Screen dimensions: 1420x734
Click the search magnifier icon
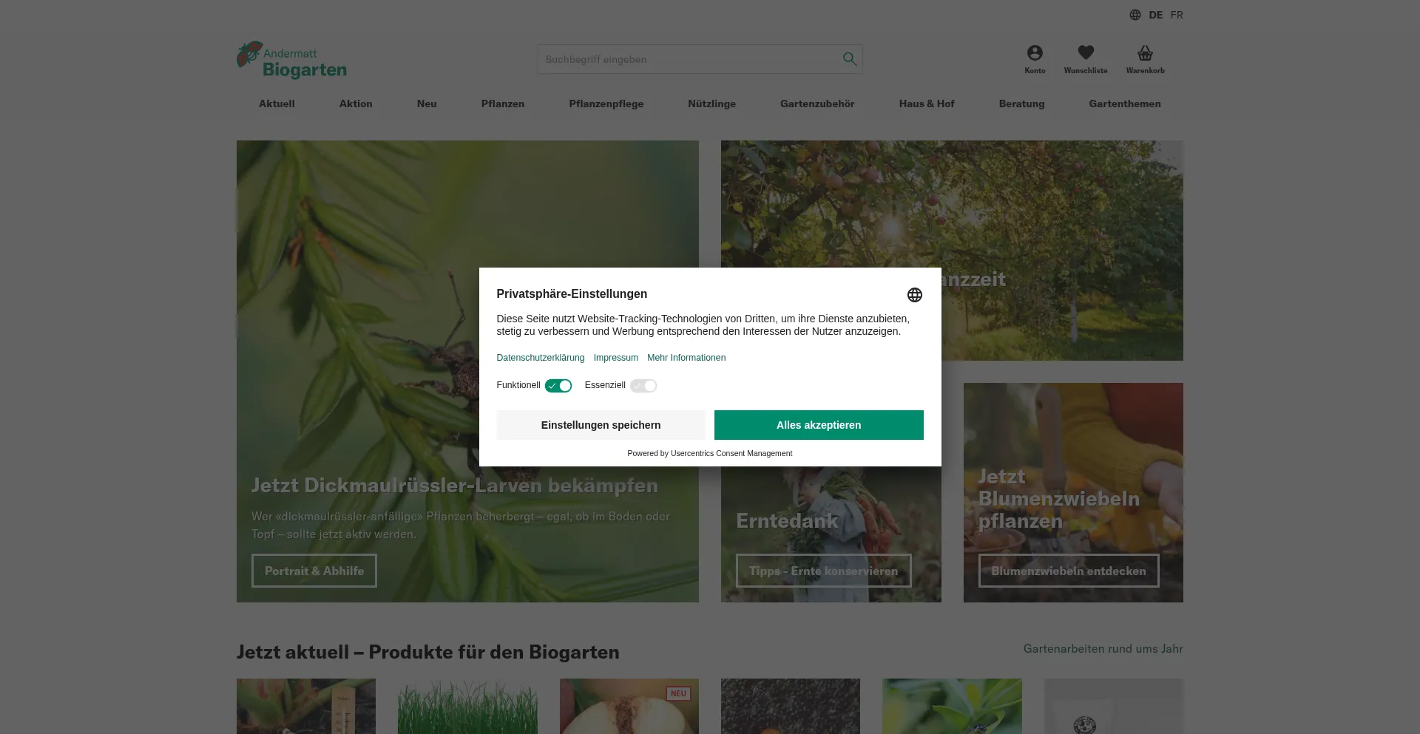[x=849, y=59]
